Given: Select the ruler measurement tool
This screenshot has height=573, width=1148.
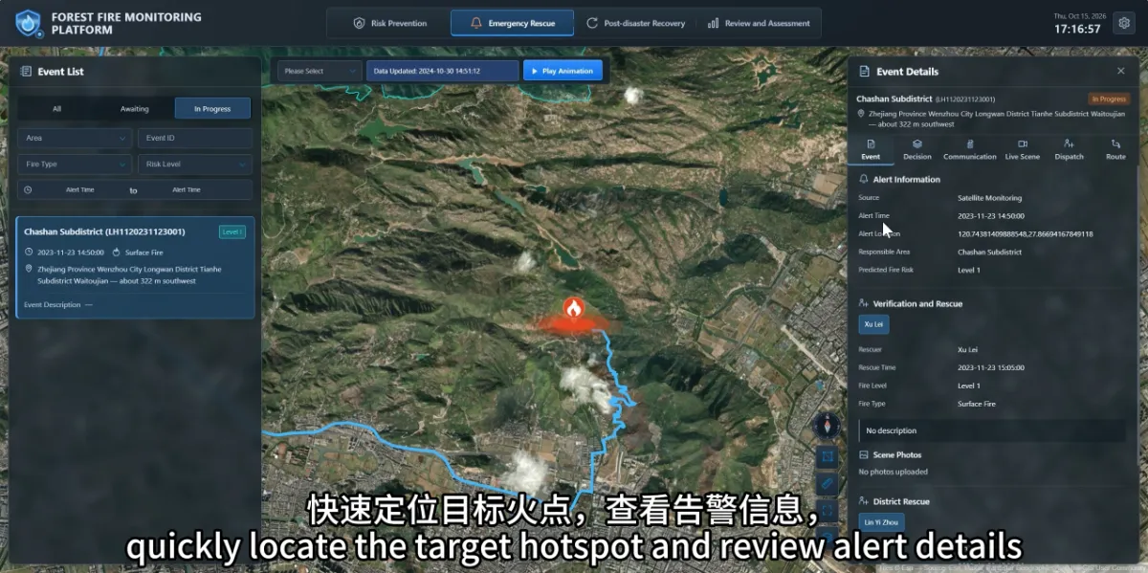Looking at the screenshot, I should click(828, 484).
